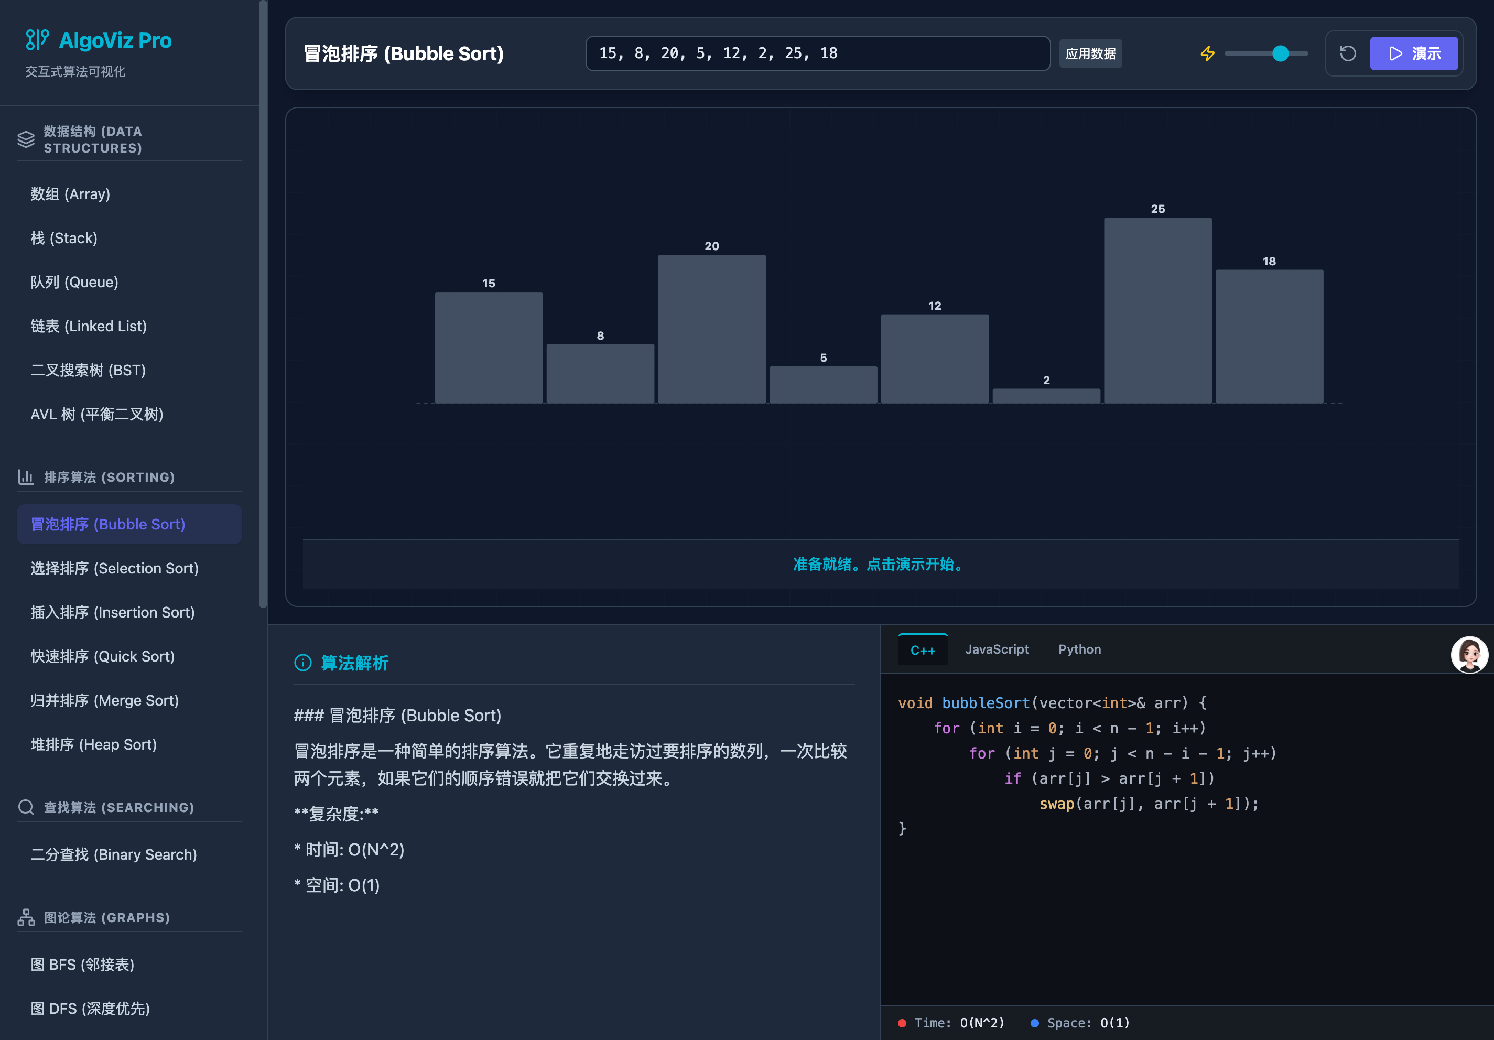Select 二分查找 (Binary Search) in the sidebar

[x=113, y=854]
